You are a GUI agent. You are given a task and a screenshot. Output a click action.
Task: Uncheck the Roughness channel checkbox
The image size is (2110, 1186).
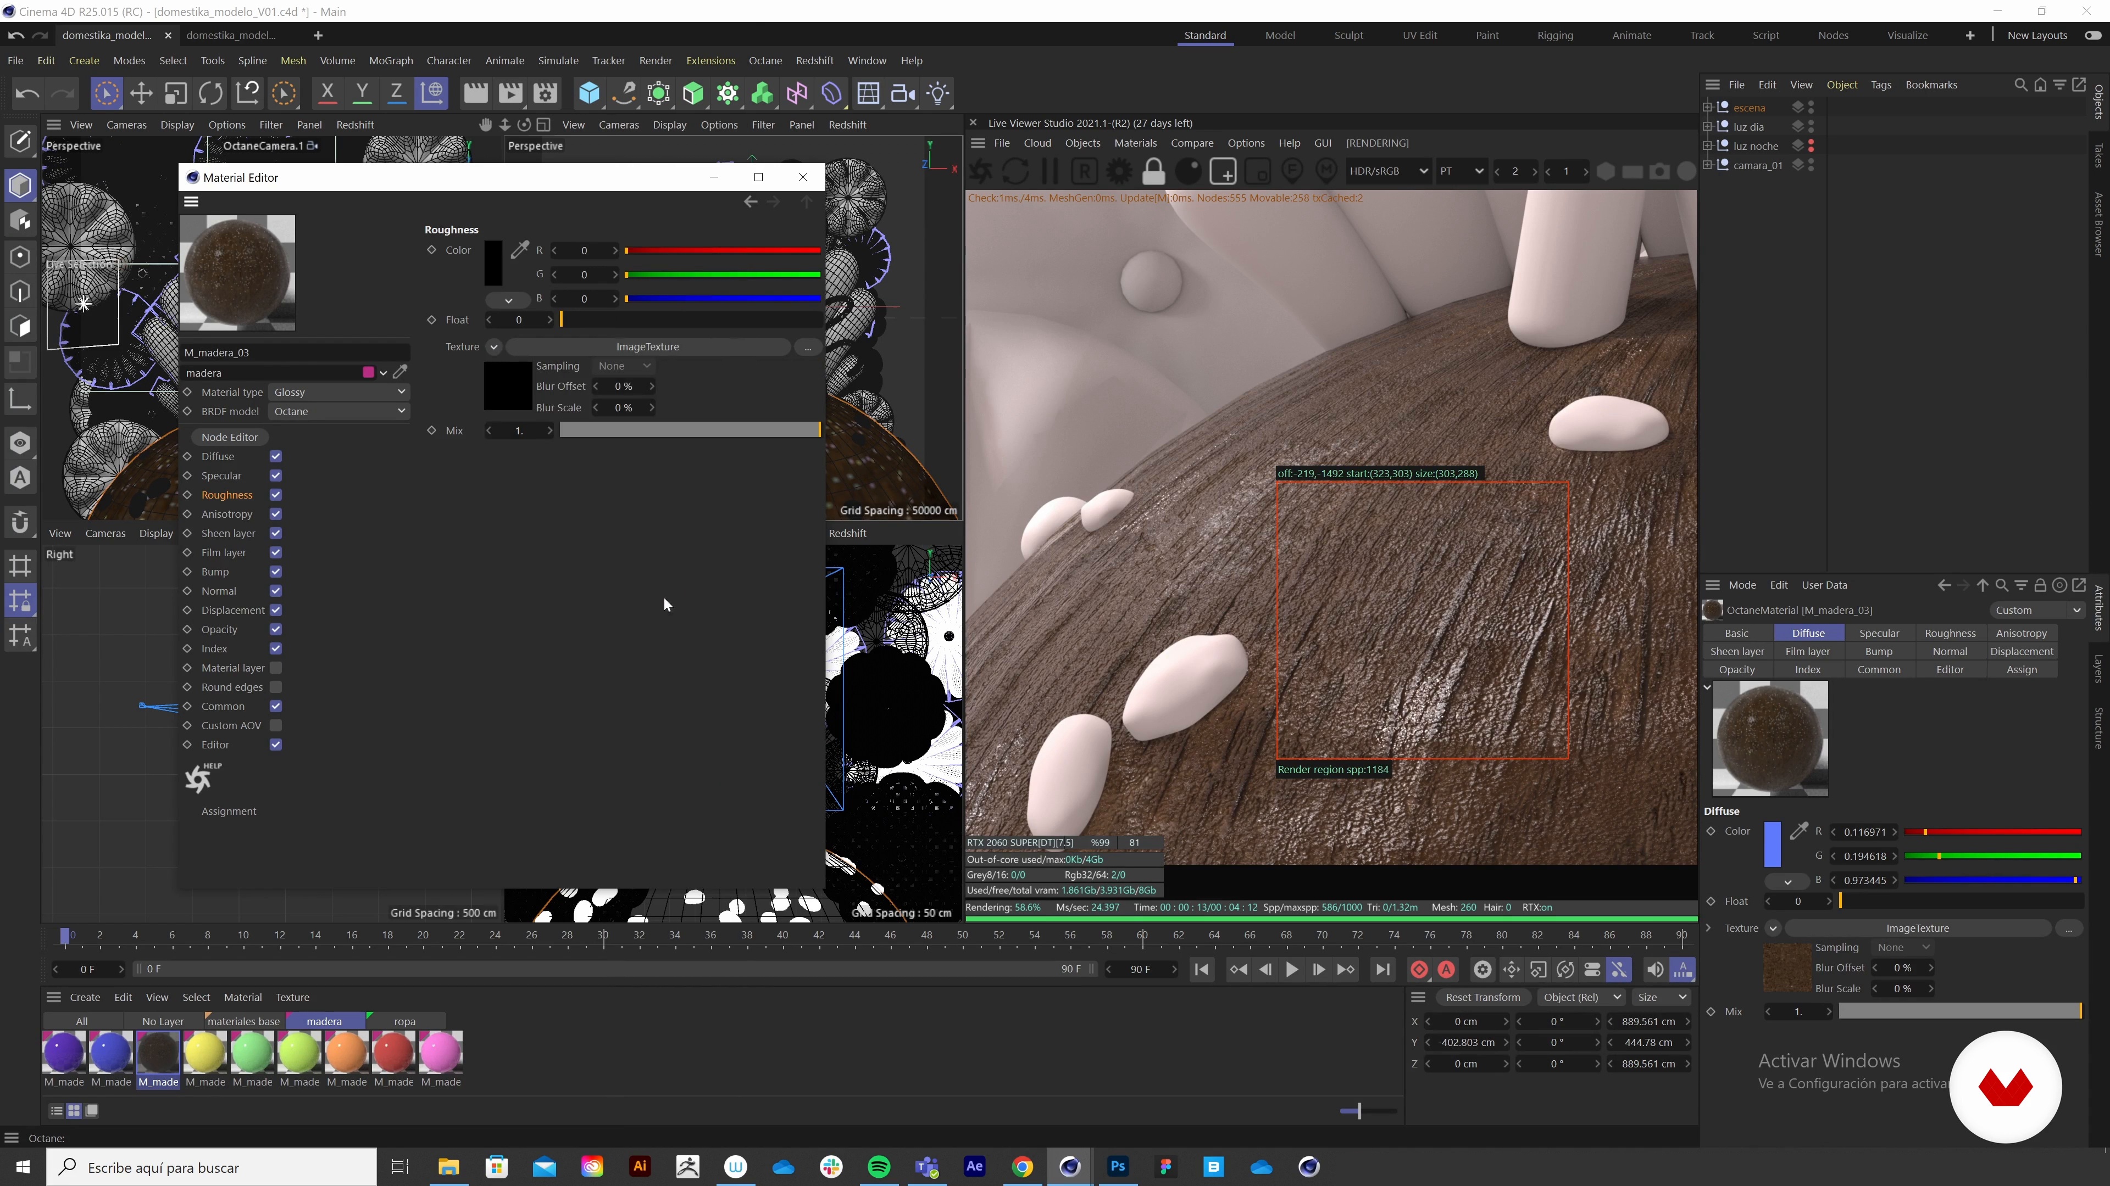275,494
